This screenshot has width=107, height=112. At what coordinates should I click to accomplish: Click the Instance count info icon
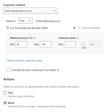point(78,38)
